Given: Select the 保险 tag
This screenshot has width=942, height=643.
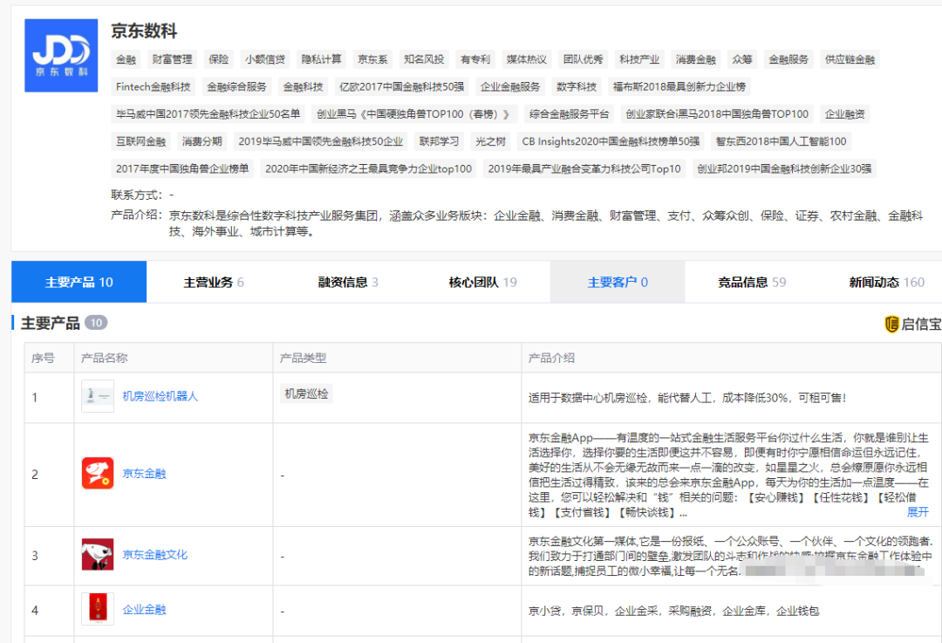Looking at the screenshot, I should [218, 59].
